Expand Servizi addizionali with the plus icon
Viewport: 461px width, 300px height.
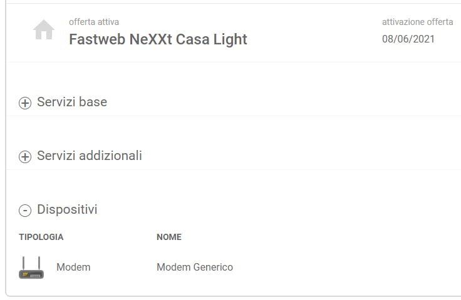[x=25, y=157]
